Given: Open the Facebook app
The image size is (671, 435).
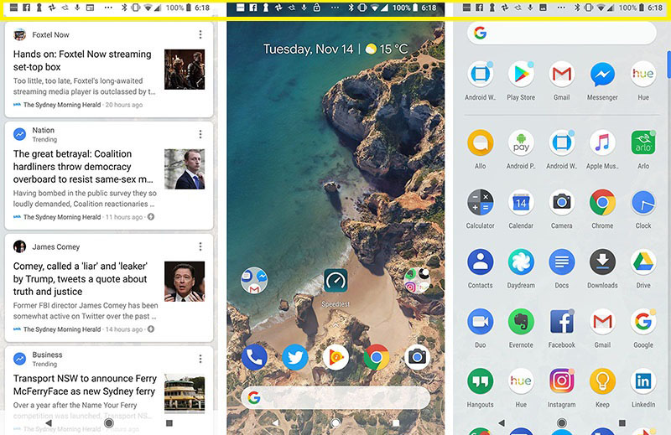Looking at the screenshot, I should (561, 322).
